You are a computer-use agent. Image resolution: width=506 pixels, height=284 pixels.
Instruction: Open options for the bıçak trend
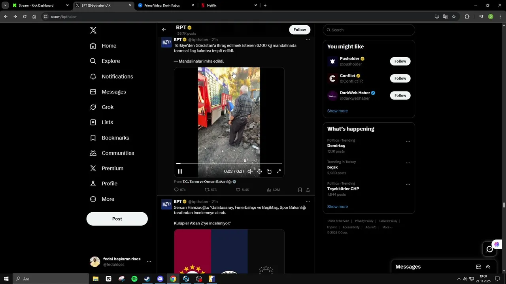click(408, 163)
